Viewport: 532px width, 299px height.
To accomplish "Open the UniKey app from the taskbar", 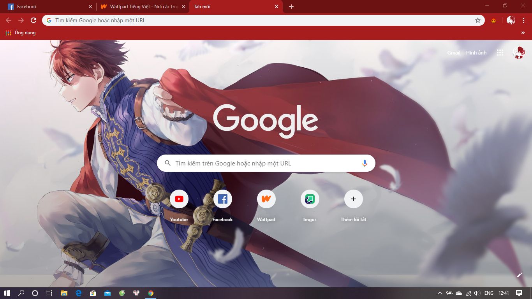I will pos(136,293).
